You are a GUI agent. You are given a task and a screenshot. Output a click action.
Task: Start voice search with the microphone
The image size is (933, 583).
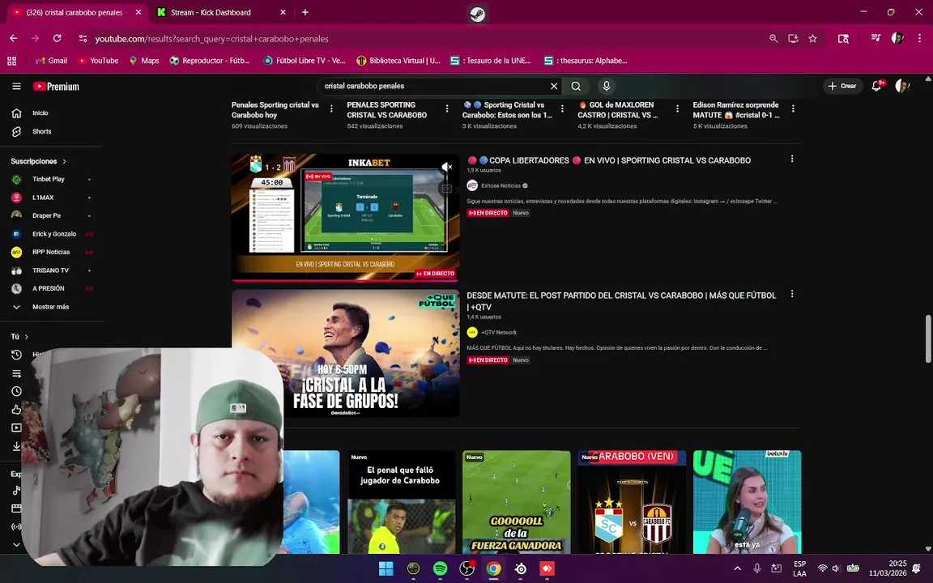tap(607, 87)
